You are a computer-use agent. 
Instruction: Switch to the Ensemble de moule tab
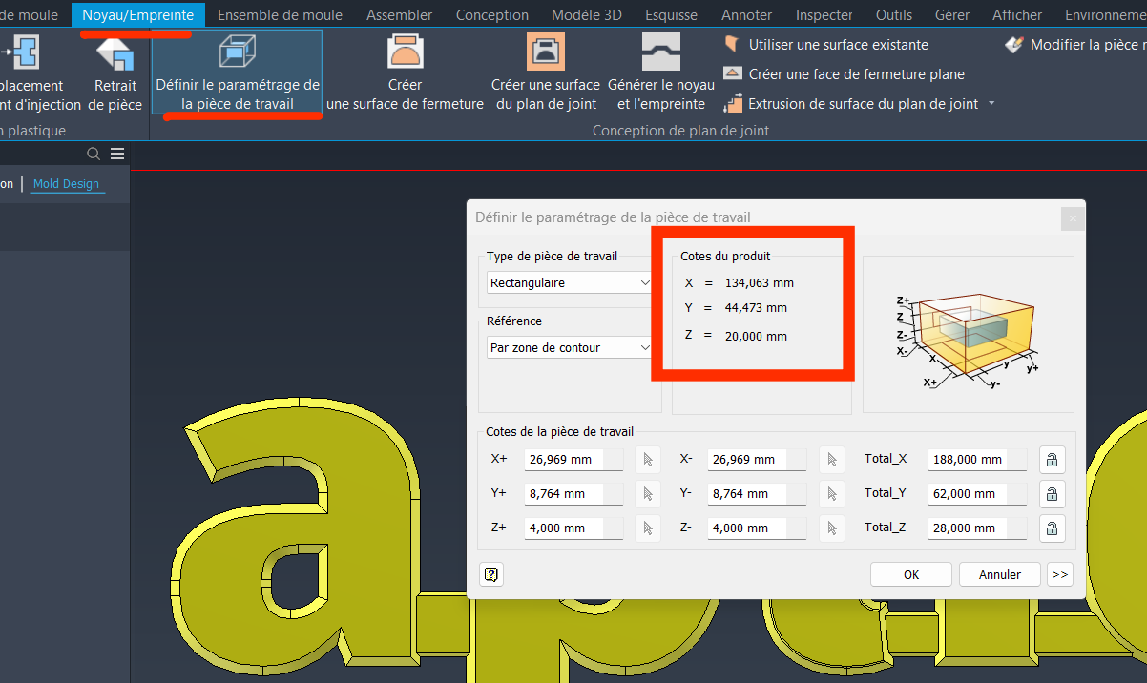[x=280, y=15]
